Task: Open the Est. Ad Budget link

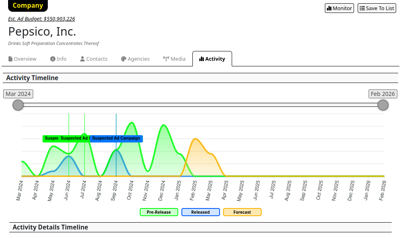Action: [x=41, y=19]
